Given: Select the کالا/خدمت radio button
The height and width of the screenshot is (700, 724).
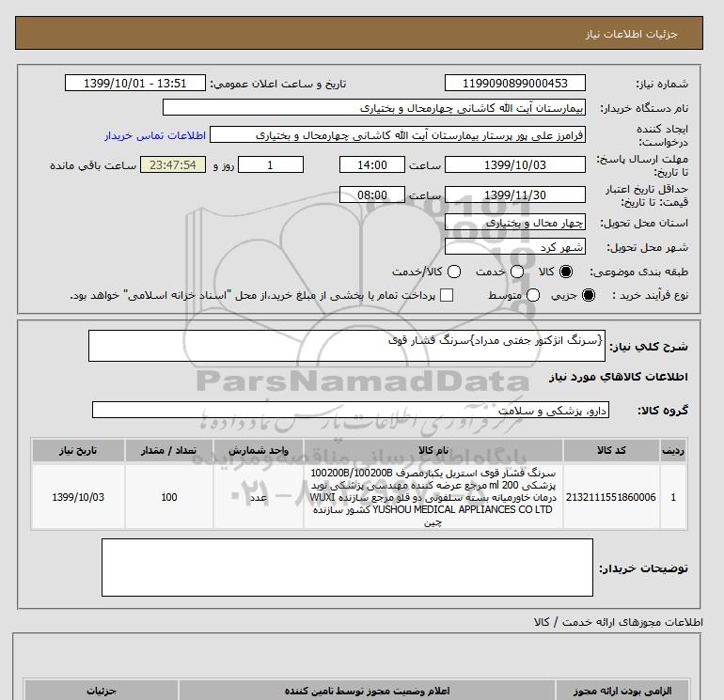Looking at the screenshot, I should (x=454, y=272).
